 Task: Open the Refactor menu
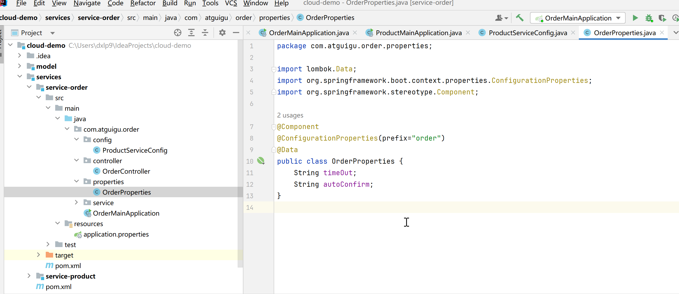143,3
